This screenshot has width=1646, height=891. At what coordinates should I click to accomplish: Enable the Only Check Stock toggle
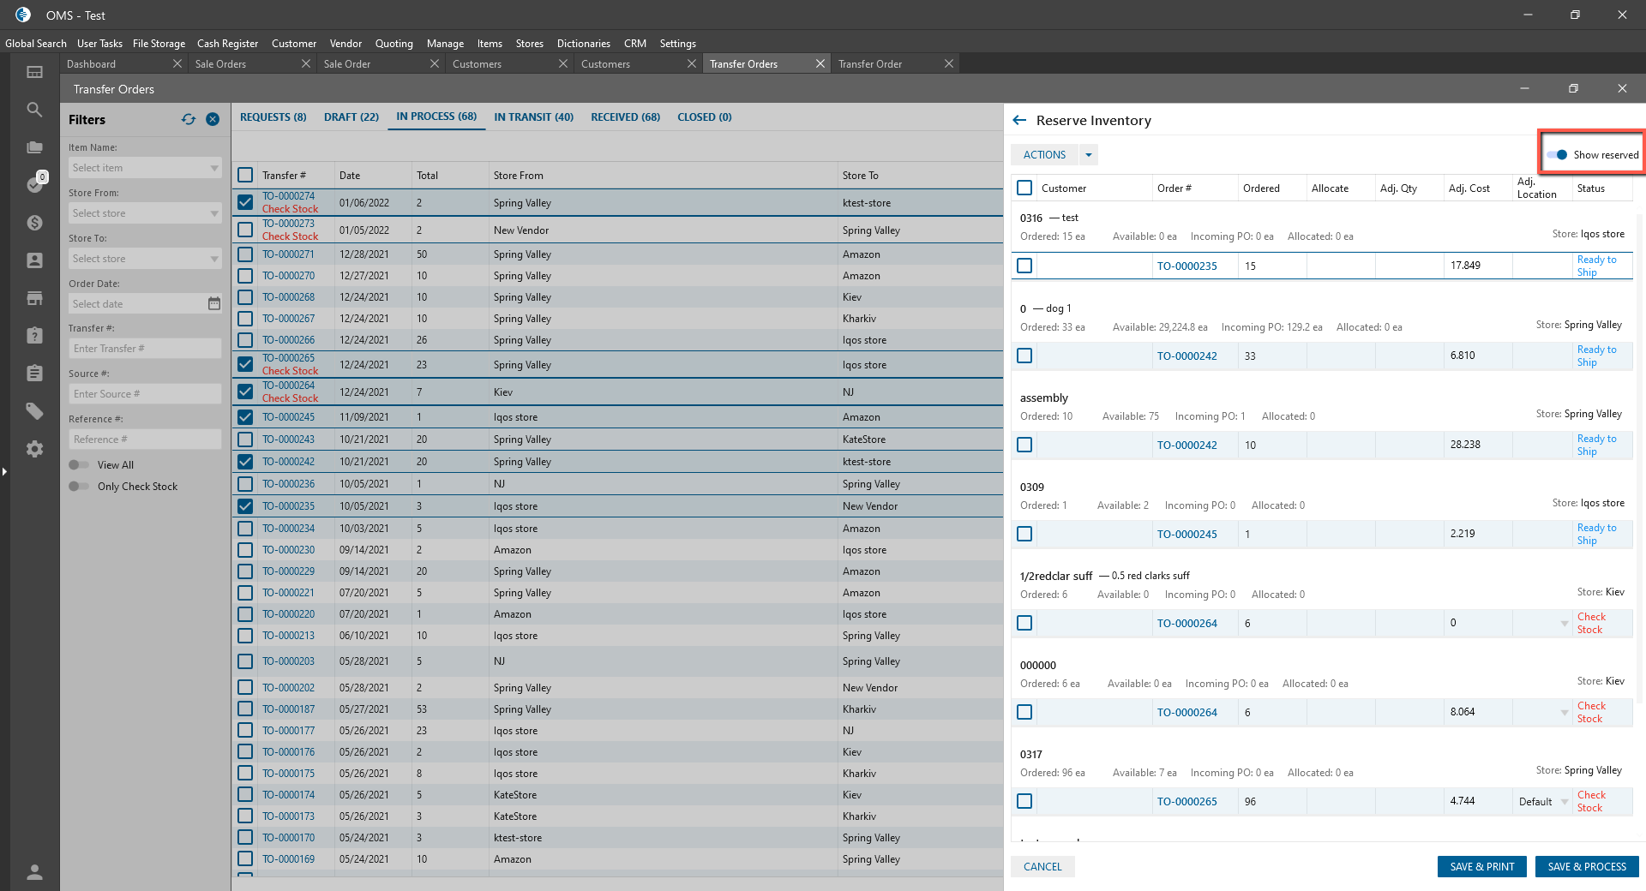point(79,487)
